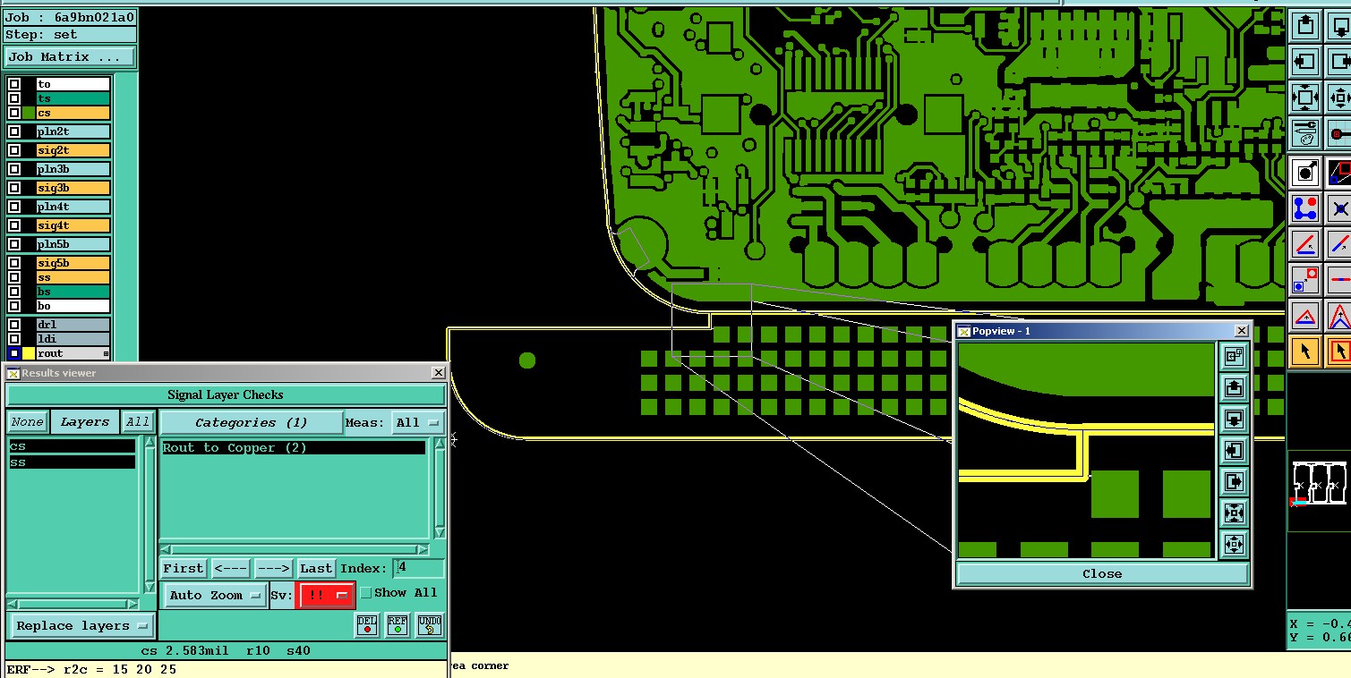Open the Meas All dropdown
This screenshot has height=678, width=1351.
(418, 422)
